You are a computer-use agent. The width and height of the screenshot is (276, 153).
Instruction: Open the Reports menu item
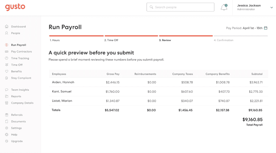pyautogui.click(x=16, y=96)
